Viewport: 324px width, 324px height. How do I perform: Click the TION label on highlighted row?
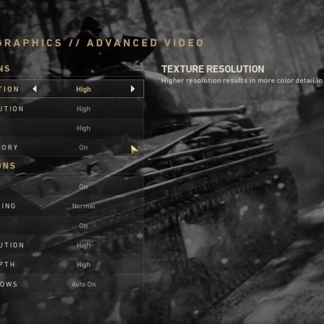10,89
